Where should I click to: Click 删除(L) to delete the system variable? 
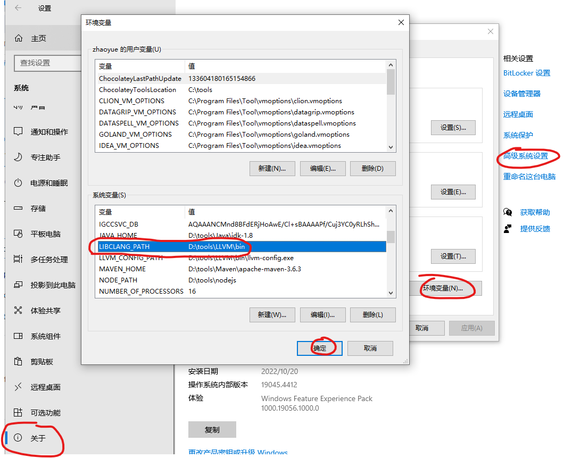[x=373, y=314]
